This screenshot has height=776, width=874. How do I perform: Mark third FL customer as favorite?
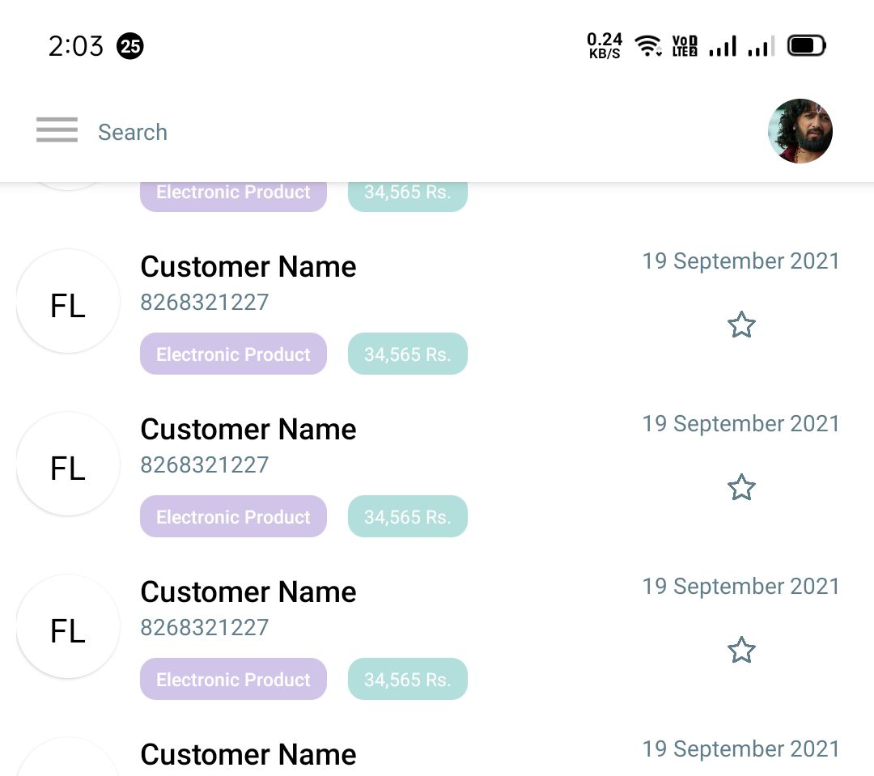[741, 651]
